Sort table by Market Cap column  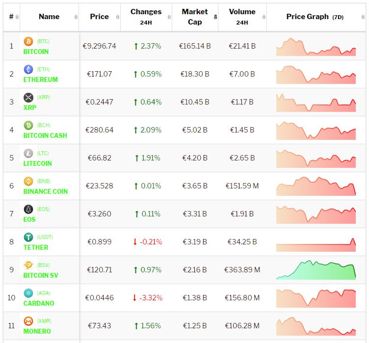point(195,17)
